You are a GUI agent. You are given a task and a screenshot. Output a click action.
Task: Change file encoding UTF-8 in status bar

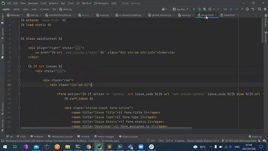(x=169, y=141)
